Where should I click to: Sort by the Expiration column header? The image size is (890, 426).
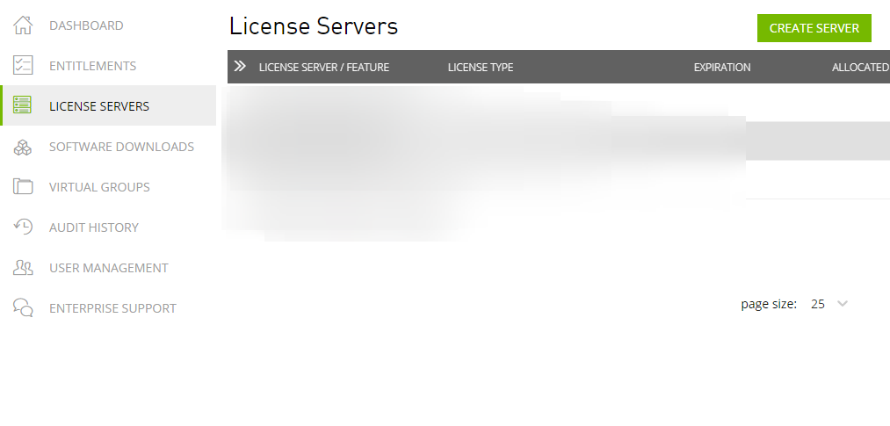[x=721, y=68]
